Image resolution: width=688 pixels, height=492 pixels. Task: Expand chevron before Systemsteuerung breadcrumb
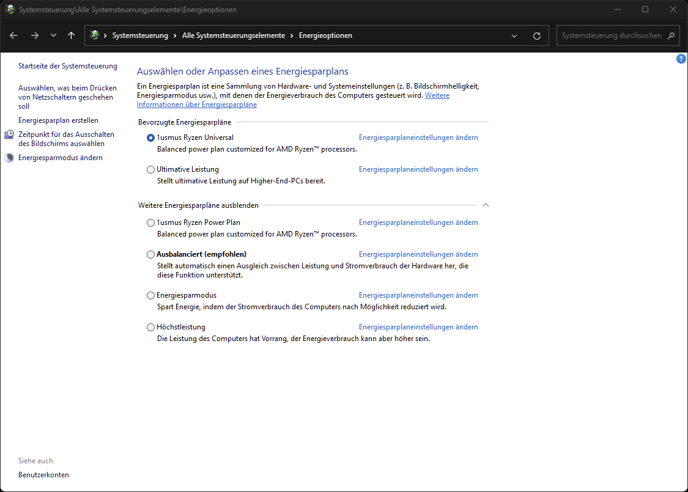(x=105, y=35)
